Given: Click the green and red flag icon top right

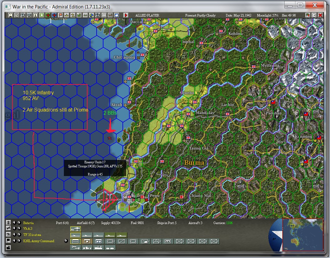Looking at the screenshot, I should [308, 15].
